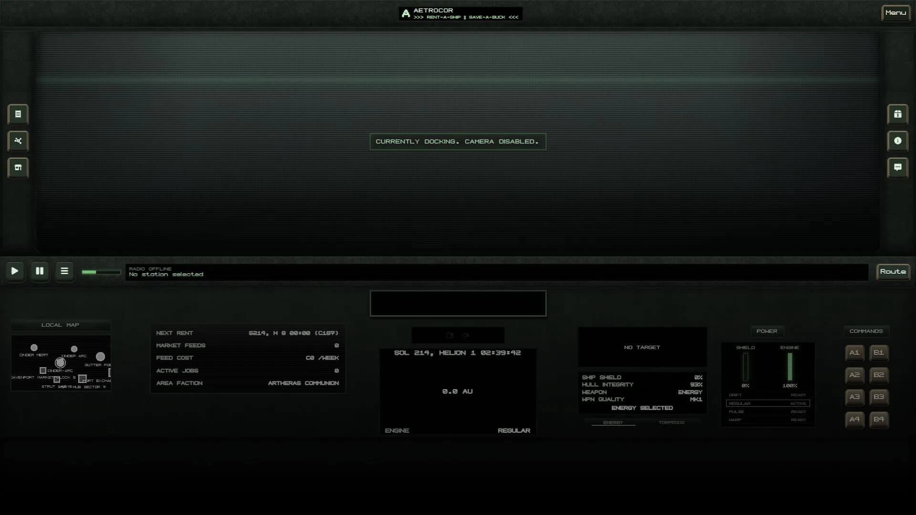Click the 'CURRENTLY DOCKING. CAMERA DISABLED.' notice

[458, 142]
